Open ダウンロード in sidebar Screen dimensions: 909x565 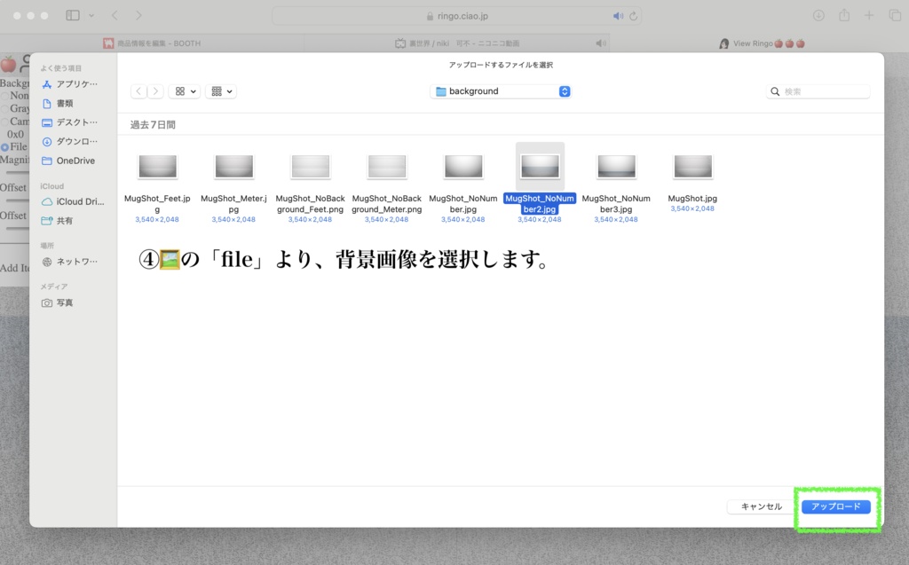pos(70,141)
